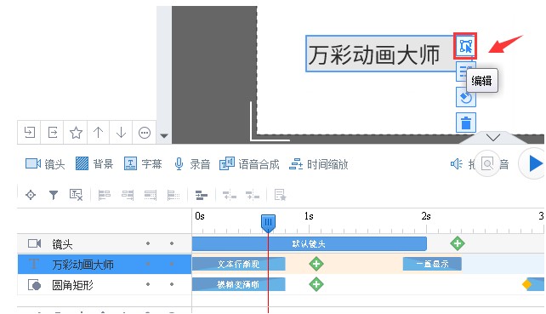This screenshot has width=546, height=314.
Task: Toggle second dot on 圆角矩形 track
Action: 172,284
